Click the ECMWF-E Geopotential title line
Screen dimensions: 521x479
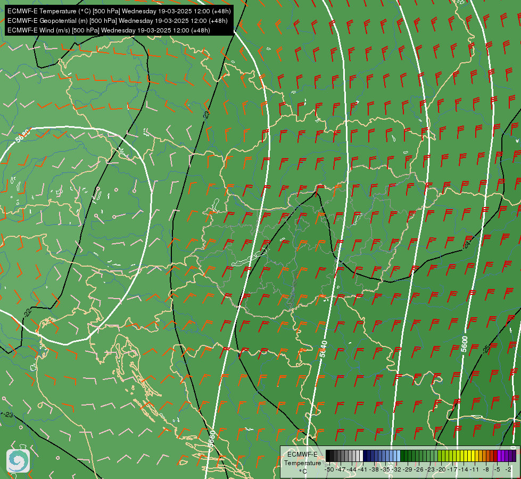[x=117, y=21]
